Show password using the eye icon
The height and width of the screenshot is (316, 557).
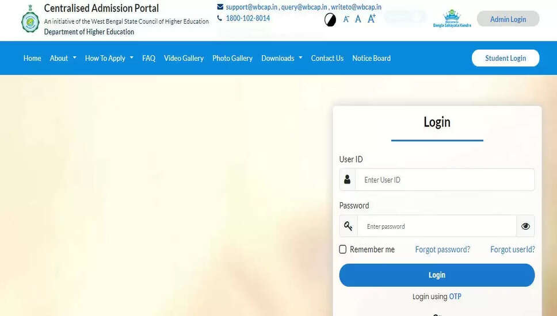click(525, 226)
